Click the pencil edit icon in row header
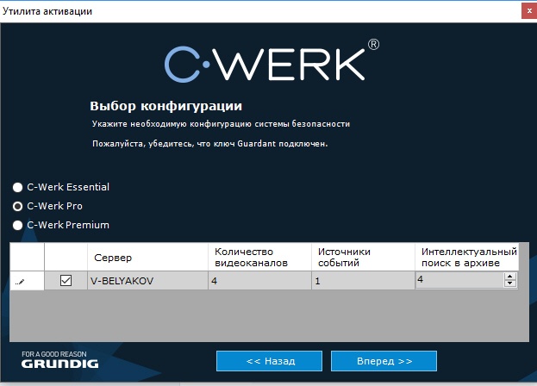The image size is (537, 386). (21, 281)
